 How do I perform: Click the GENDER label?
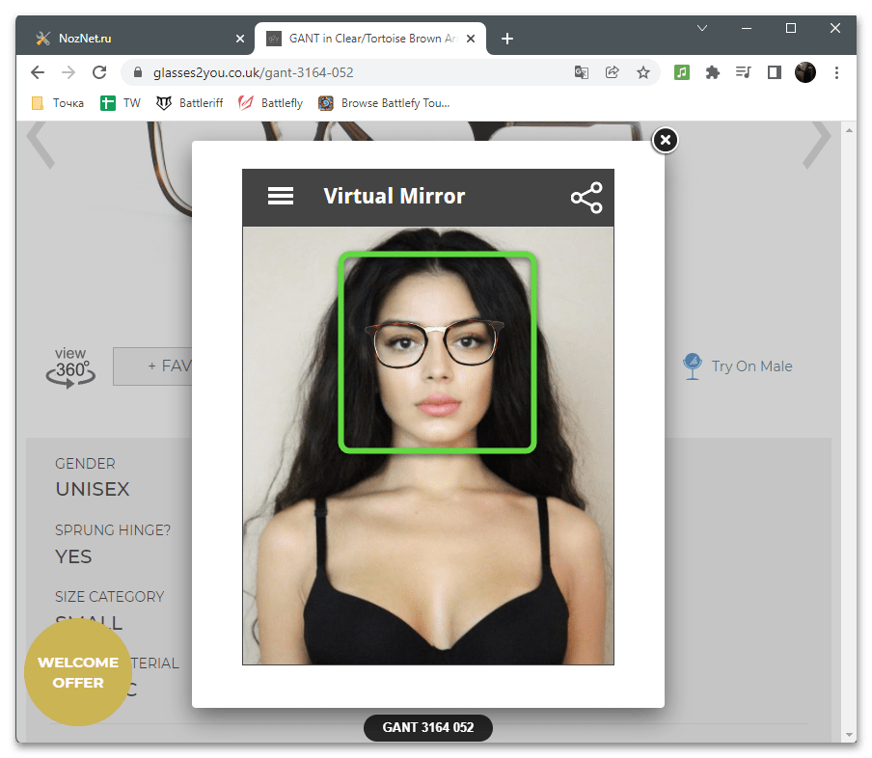click(x=85, y=464)
